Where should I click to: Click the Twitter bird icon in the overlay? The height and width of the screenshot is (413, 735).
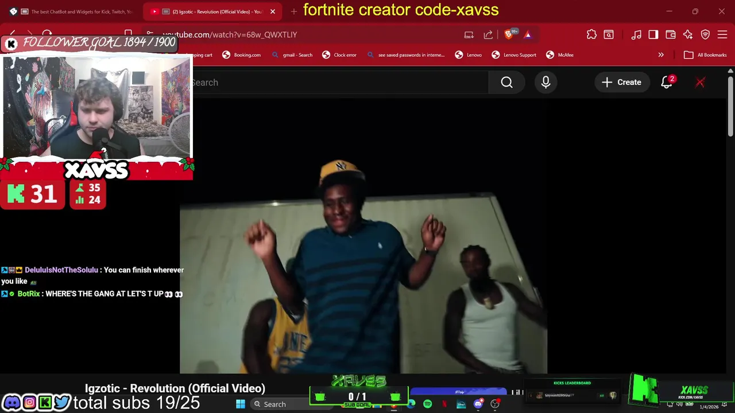click(62, 403)
